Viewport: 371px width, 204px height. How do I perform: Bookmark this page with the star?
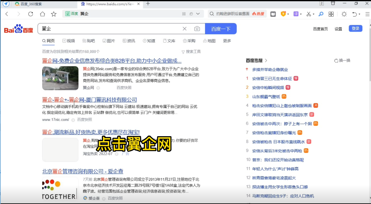54,14
